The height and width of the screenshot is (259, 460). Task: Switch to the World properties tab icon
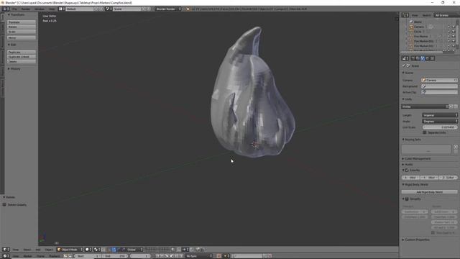pos(428,58)
